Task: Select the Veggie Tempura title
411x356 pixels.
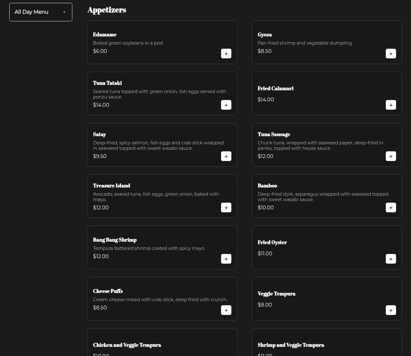Action: coord(277,294)
